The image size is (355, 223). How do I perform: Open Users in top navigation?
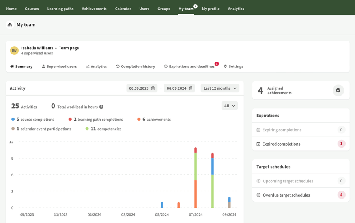click(x=144, y=9)
